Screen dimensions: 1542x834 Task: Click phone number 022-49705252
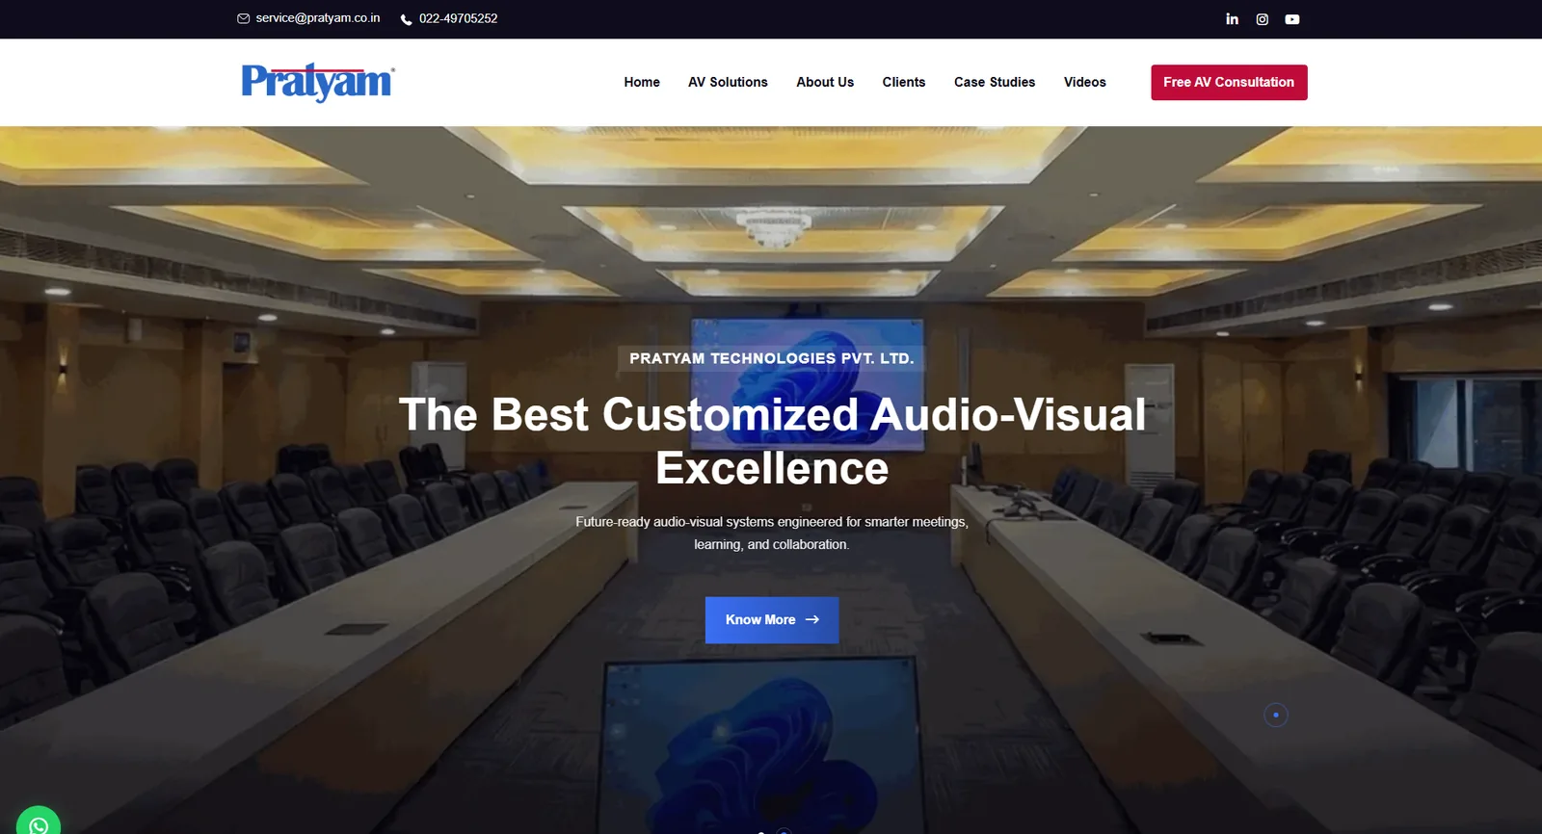[458, 18]
